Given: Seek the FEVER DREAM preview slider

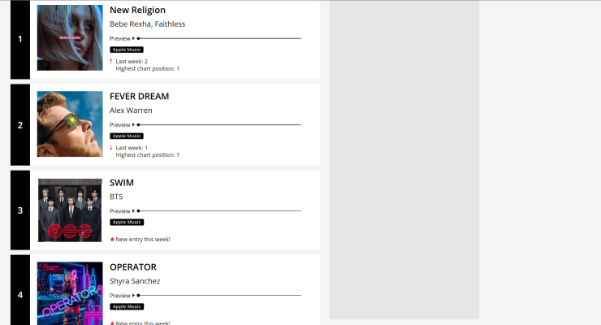Looking at the screenshot, I should coord(219,124).
